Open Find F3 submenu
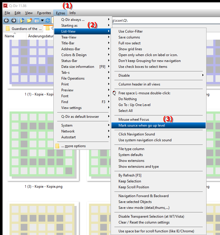Image resolution: width=220 pixels, height=235 pixels. (83, 102)
